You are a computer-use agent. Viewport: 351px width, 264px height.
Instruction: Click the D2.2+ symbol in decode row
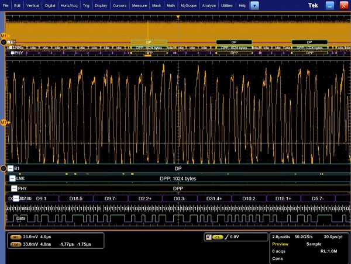click(145, 199)
